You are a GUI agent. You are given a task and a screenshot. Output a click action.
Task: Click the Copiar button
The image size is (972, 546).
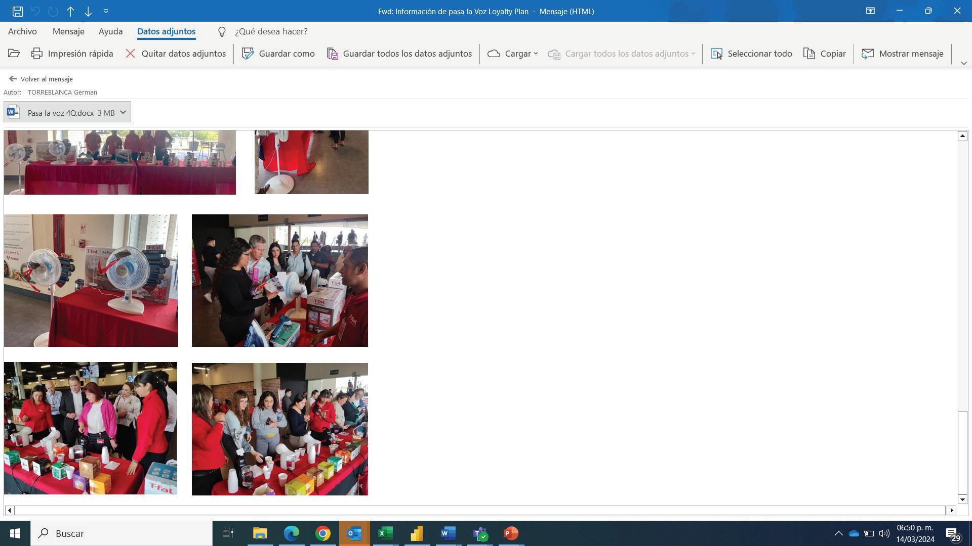pyautogui.click(x=825, y=54)
